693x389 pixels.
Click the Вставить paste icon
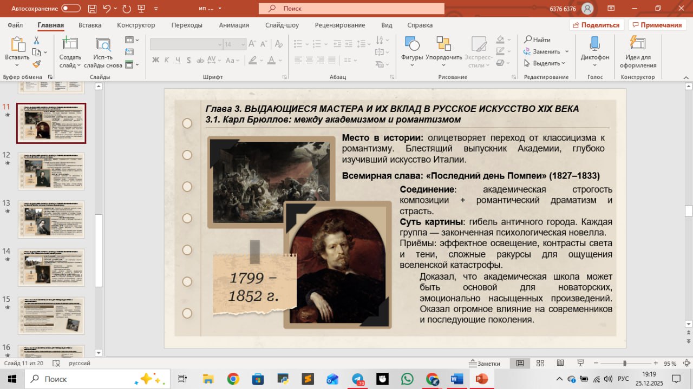17,45
